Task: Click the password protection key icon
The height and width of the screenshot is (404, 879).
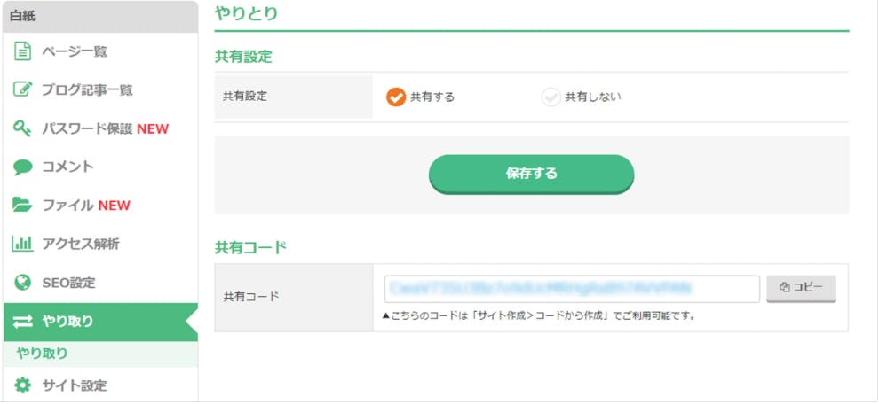Action: tap(22, 128)
